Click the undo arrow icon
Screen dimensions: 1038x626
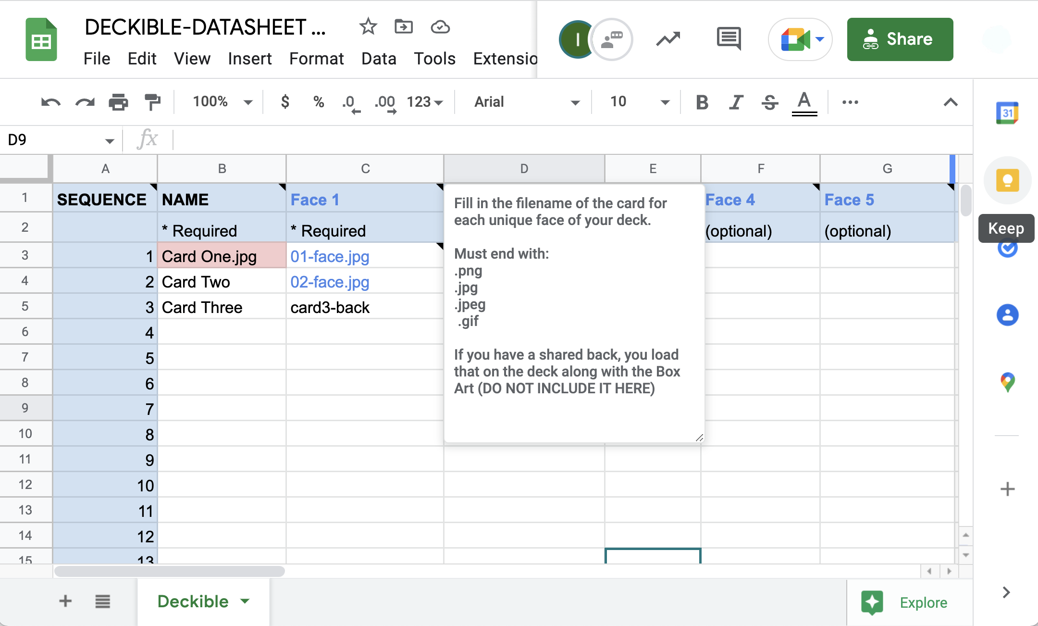[50, 102]
